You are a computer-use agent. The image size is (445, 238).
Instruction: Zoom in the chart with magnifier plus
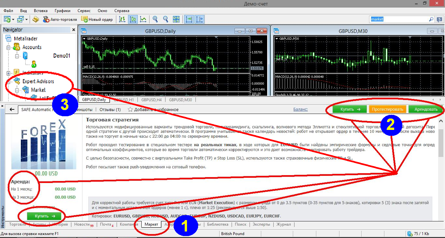coord(155,19)
